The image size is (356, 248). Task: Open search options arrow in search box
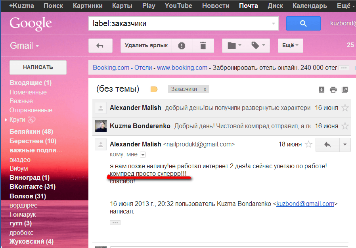click(274, 23)
